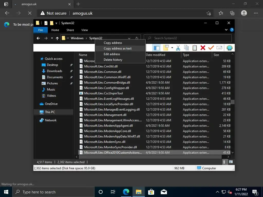Open Desktop in the navigation pane

point(52,65)
